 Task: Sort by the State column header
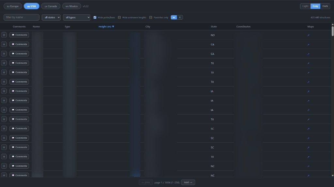(x=214, y=27)
